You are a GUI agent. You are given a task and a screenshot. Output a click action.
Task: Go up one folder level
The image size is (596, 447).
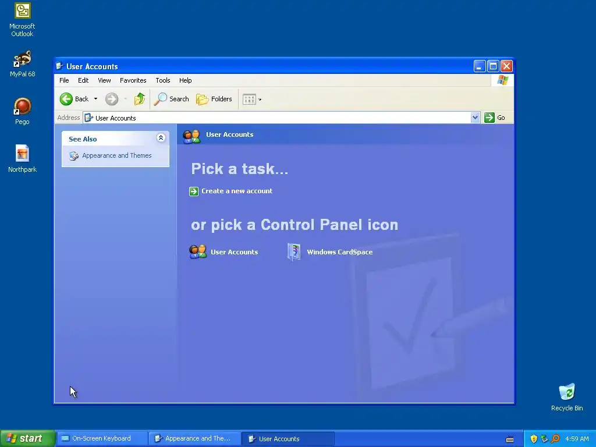coord(140,99)
